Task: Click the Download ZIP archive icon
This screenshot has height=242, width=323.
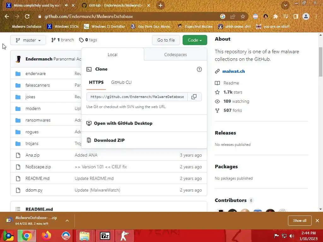Action: click(x=89, y=140)
